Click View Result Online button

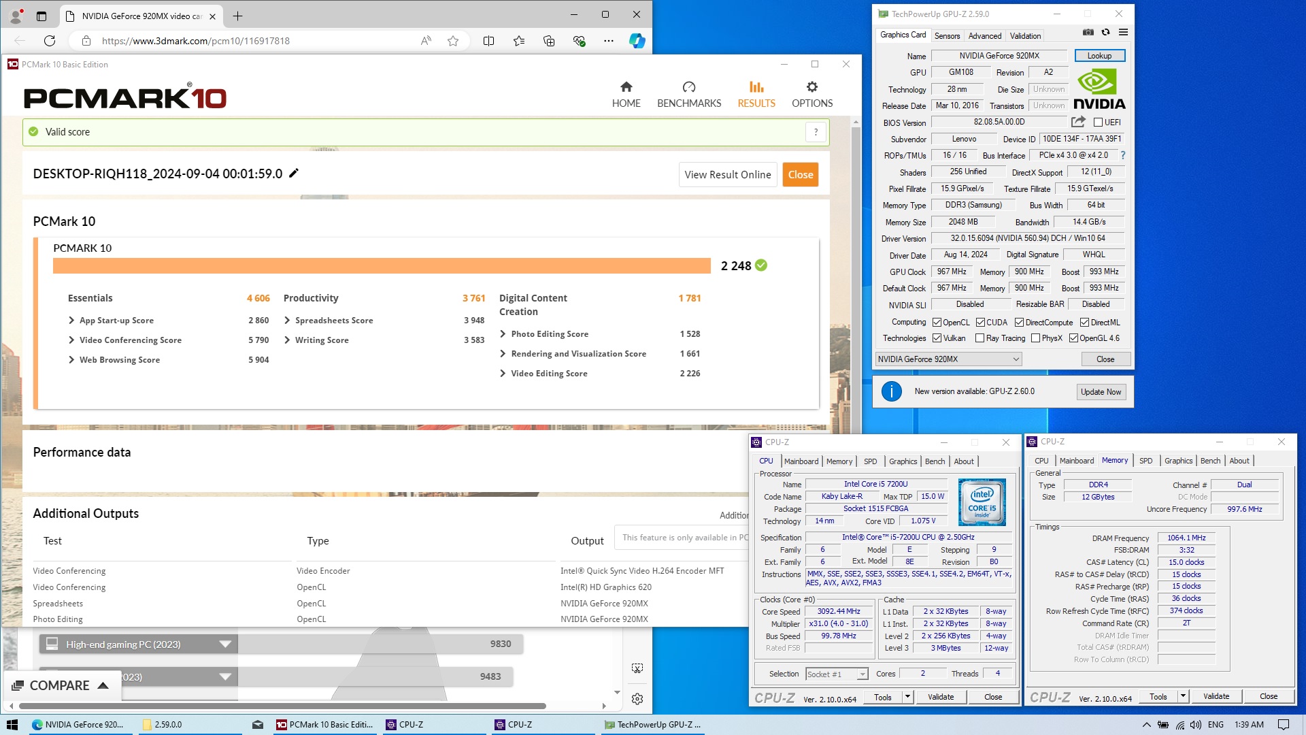coord(728,175)
